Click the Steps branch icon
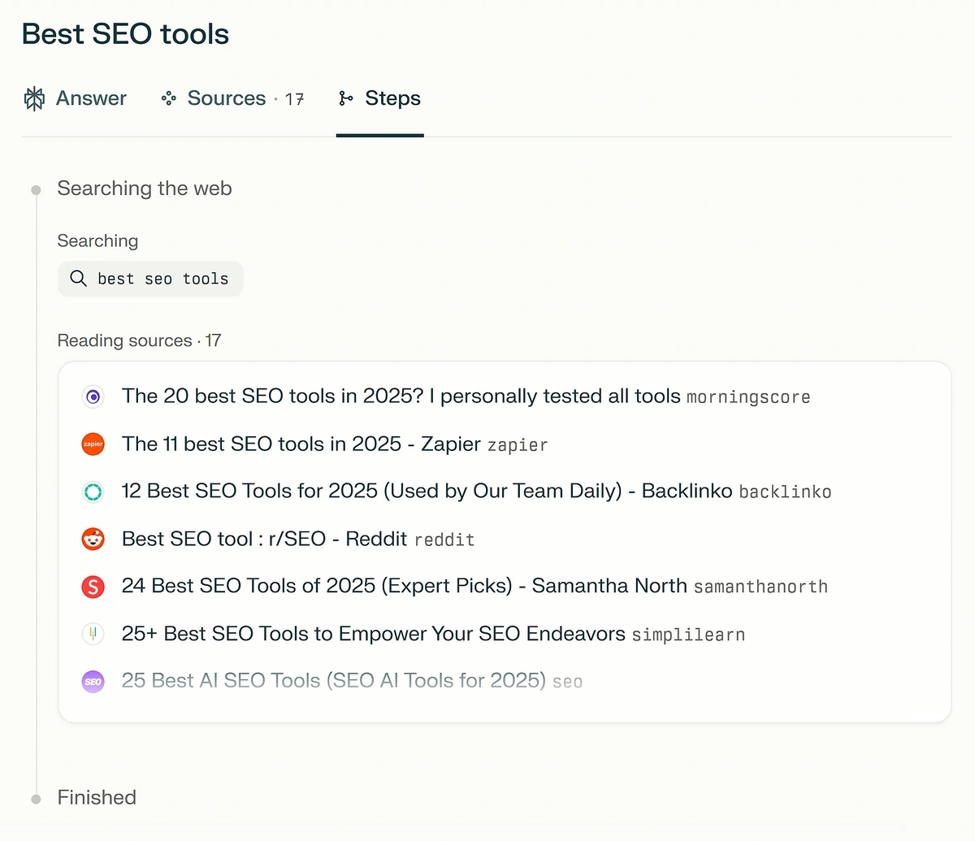This screenshot has height=841, width=975. (345, 98)
